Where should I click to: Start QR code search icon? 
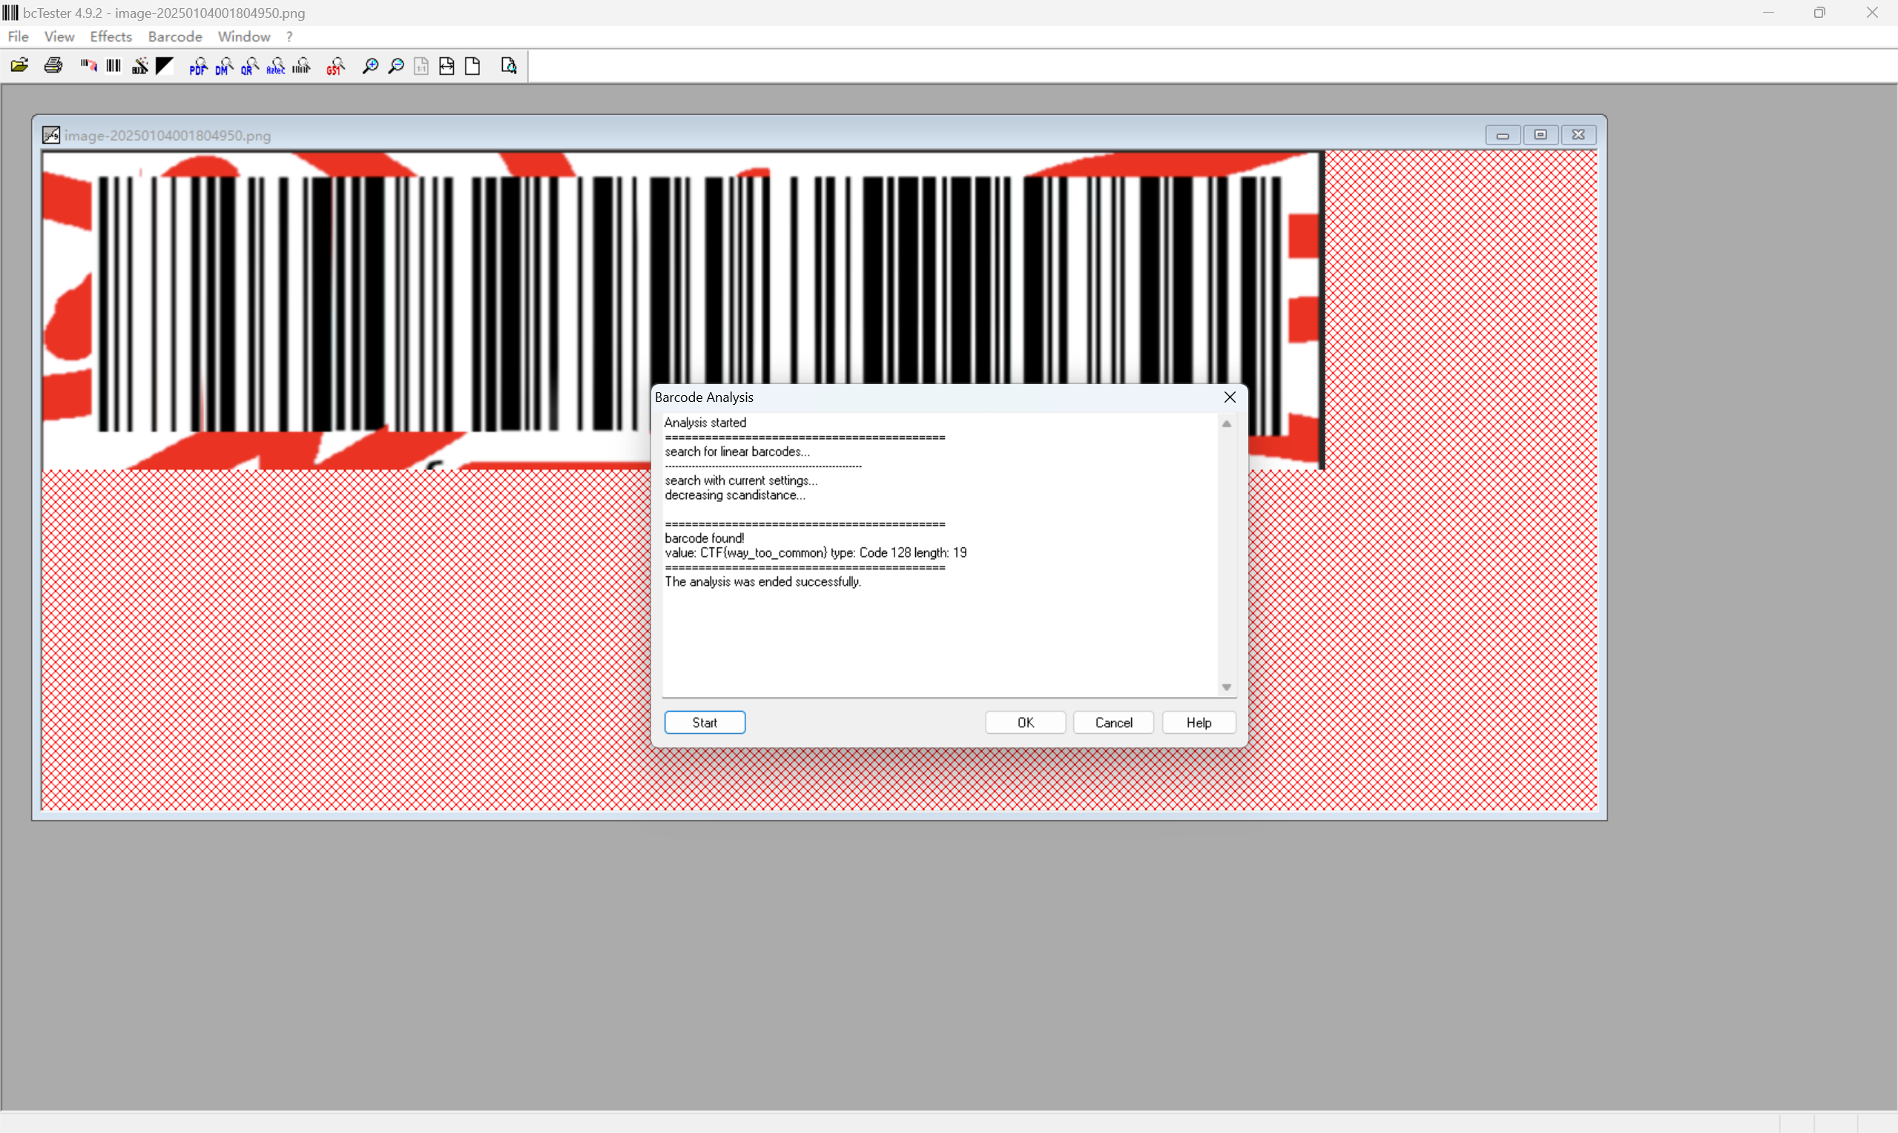pyautogui.click(x=250, y=67)
